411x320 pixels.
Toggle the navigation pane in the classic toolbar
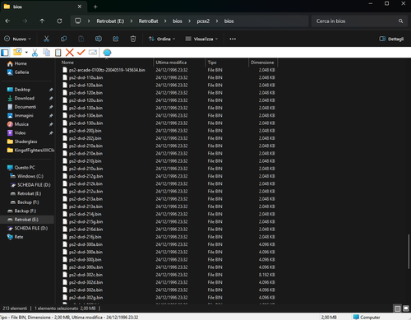pos(5,52)
